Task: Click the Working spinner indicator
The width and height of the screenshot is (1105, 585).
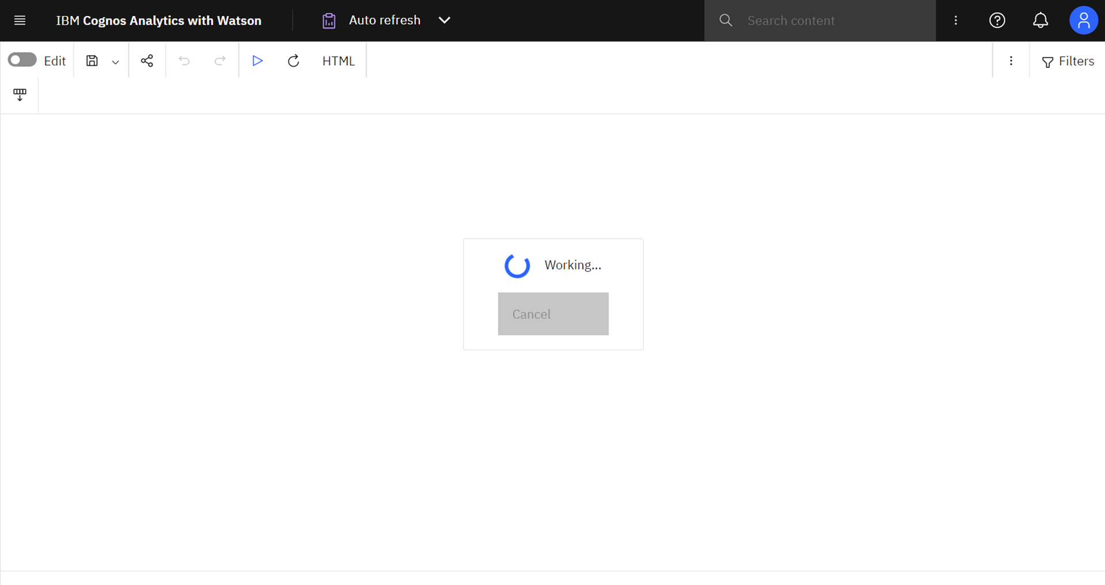Action: click(517, 265)
